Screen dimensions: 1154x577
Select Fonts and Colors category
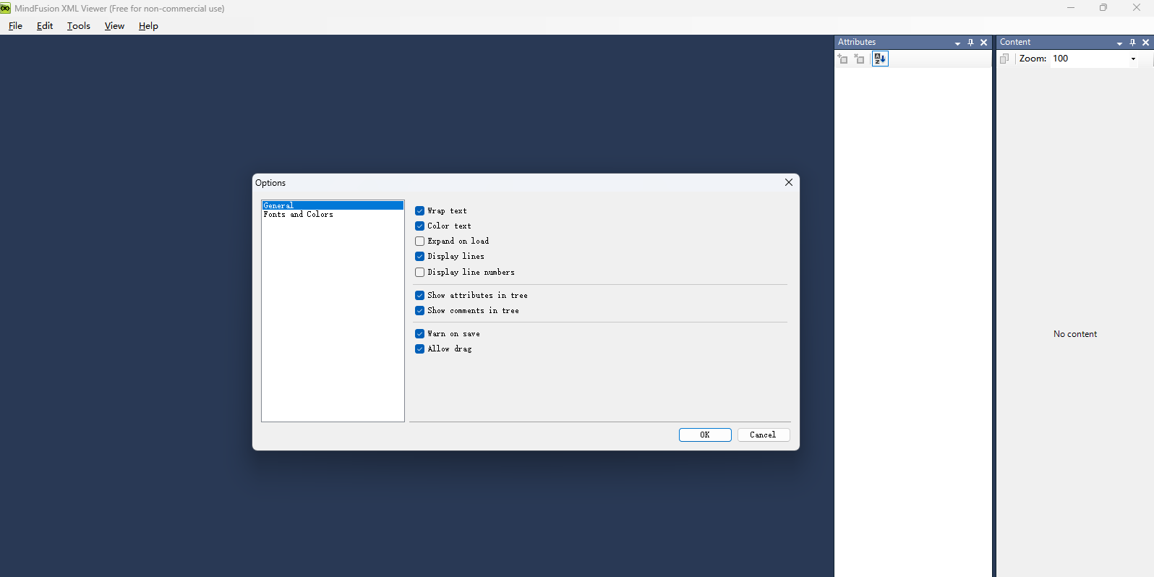point(333,214)
